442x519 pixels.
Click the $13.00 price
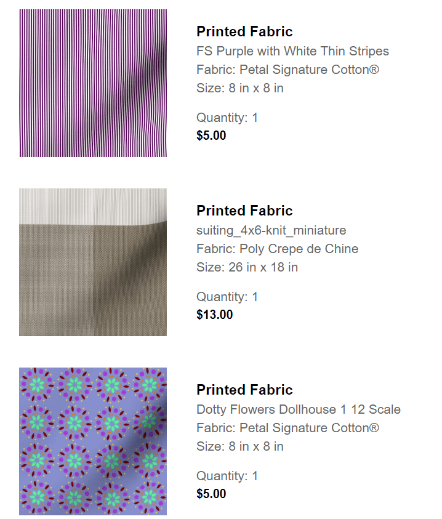(214, 315)
